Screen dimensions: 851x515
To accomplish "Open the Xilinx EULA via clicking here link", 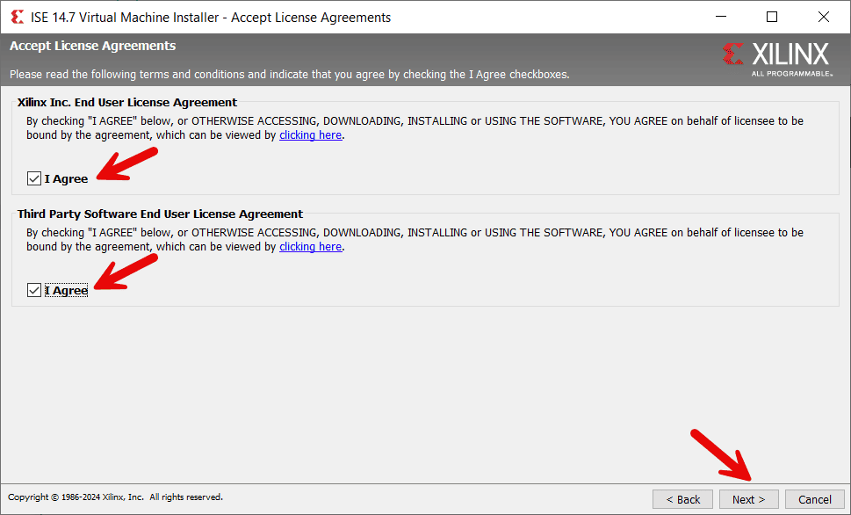I will pyautogui.click(x=310, y=134).
